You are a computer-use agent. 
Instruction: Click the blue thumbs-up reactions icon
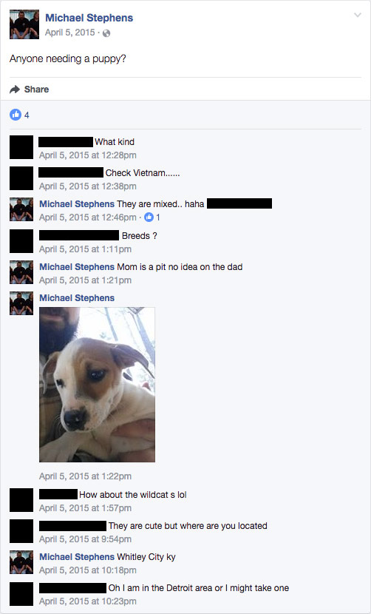[16, 115]
